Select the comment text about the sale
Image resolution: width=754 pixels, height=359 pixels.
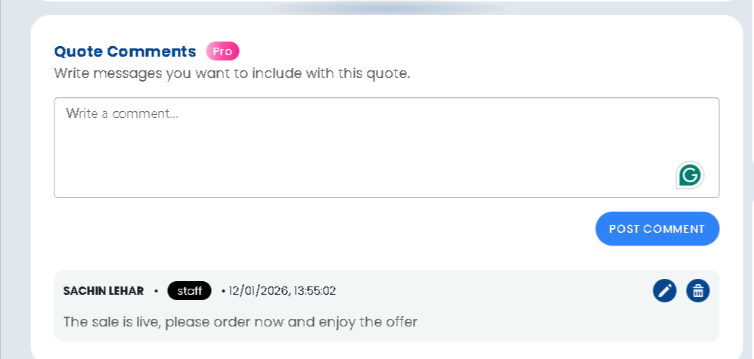tap(240, 322)
